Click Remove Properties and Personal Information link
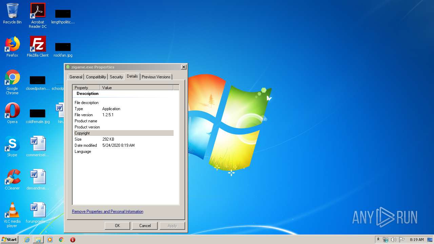Image resolution: width=434 pixels, height=244 pixels. 107,211
